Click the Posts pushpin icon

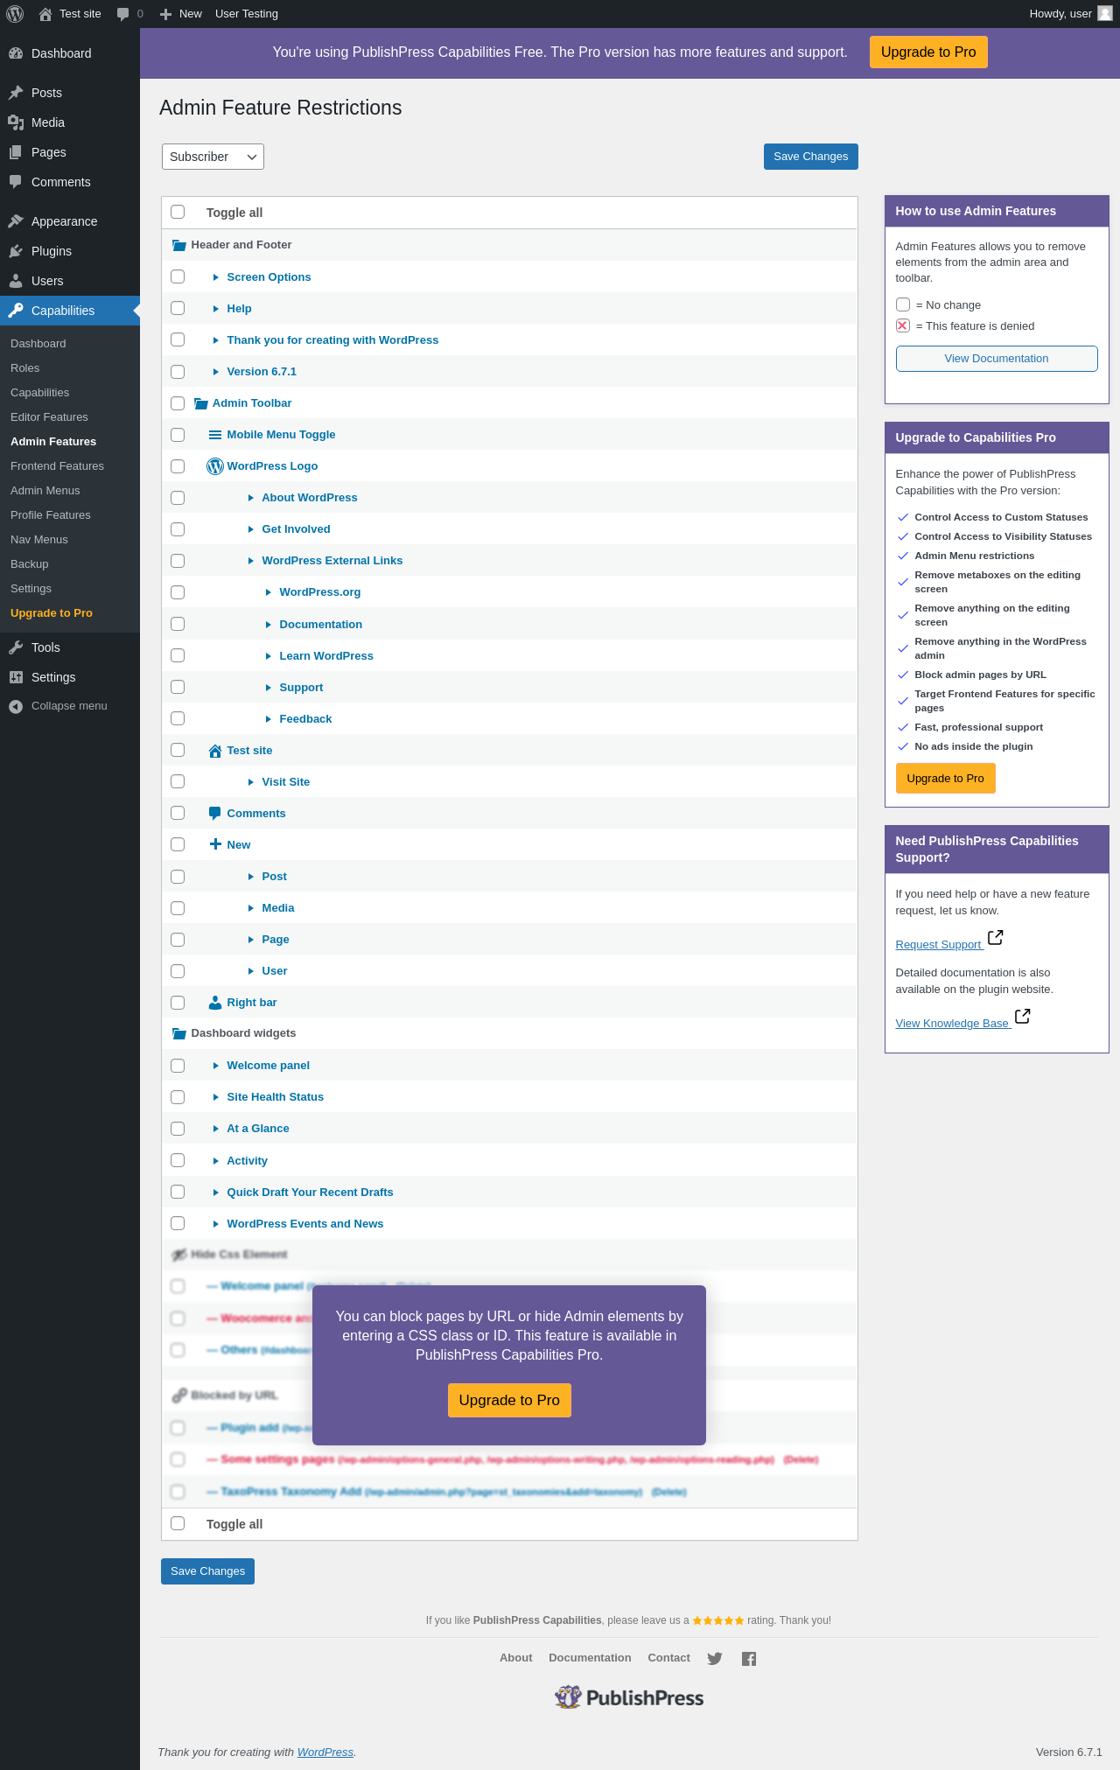coord(16,93)
